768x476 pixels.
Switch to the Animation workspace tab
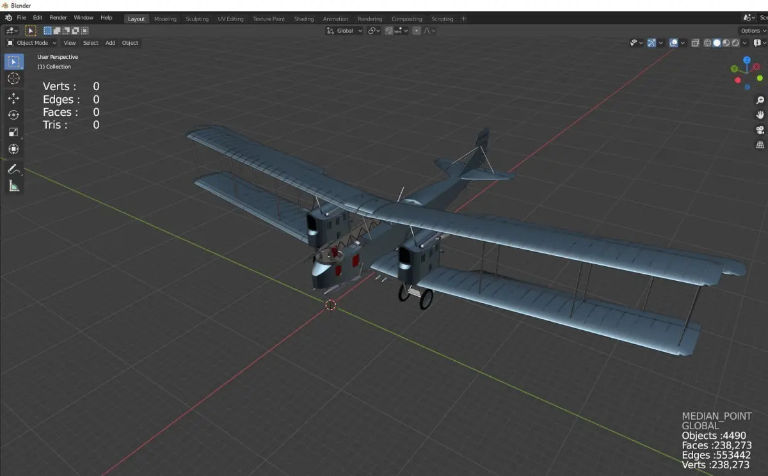(x=335, y=19)
